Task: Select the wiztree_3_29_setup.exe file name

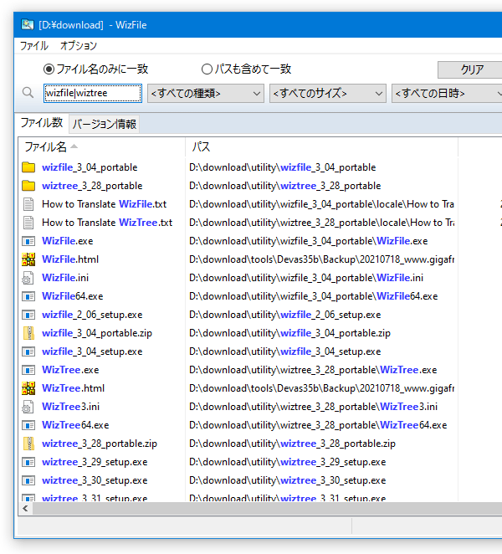Action: [x=95, y=462]
